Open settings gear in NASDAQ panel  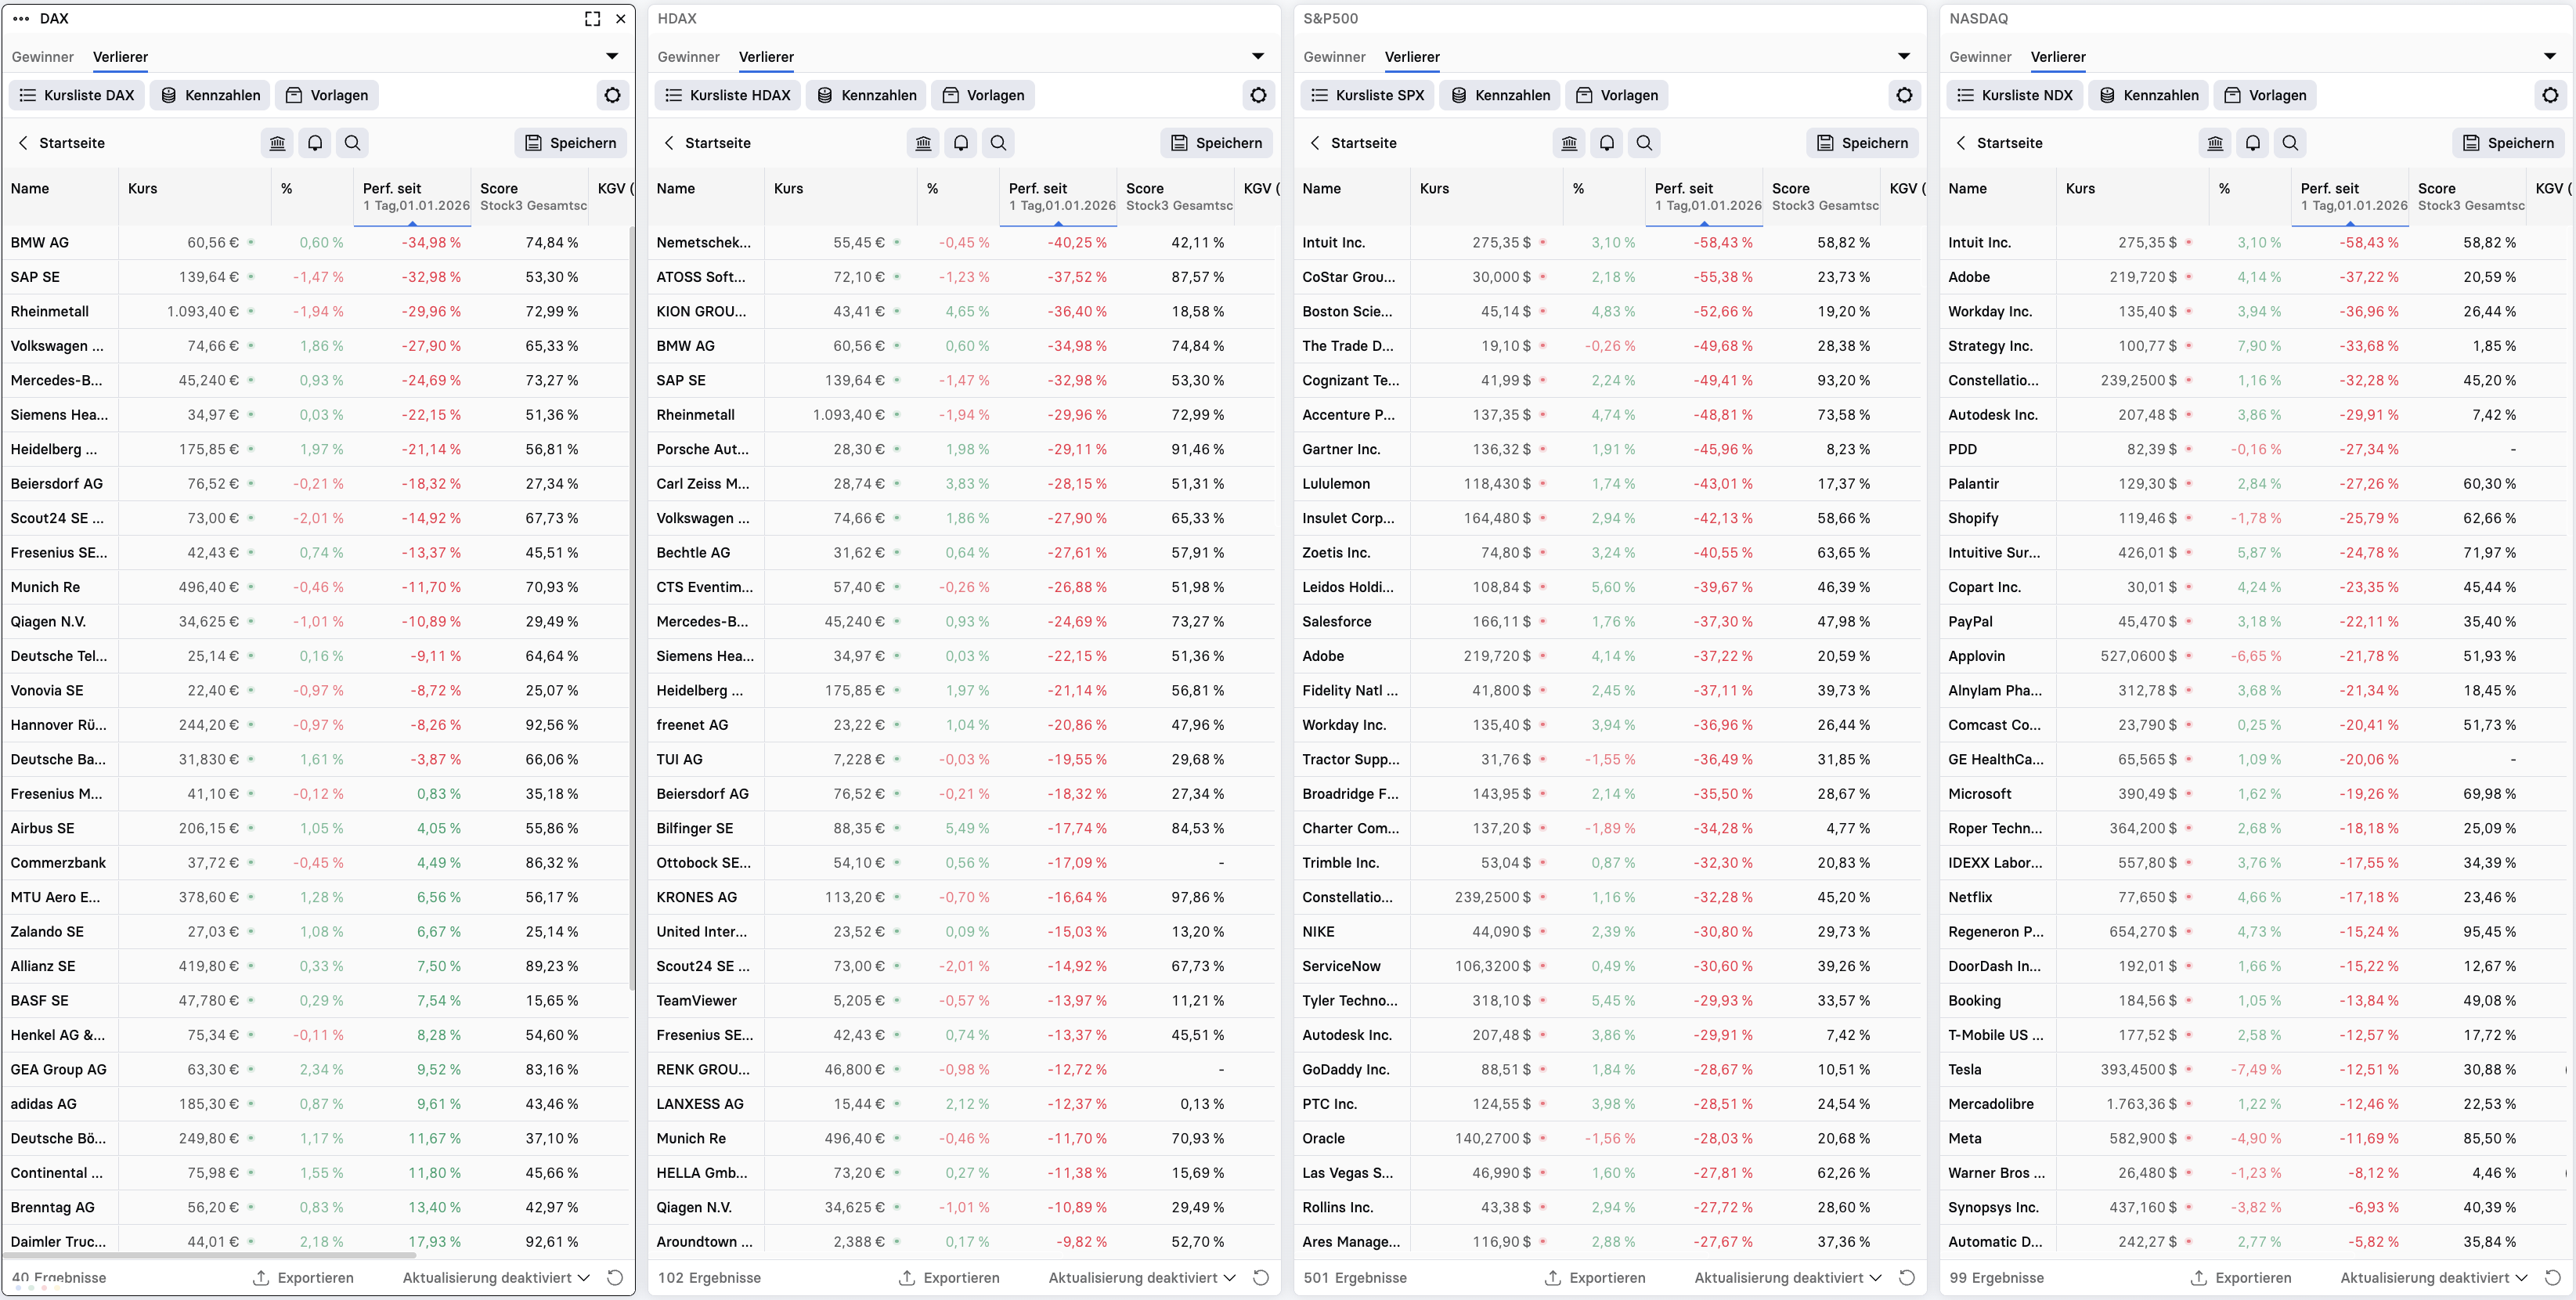(x=2550, y=95)
